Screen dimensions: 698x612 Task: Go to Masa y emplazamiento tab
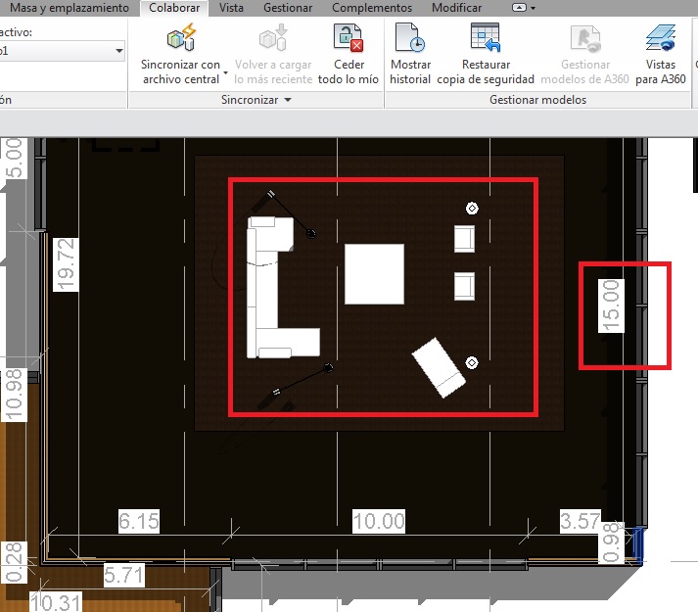coord(69,8)
